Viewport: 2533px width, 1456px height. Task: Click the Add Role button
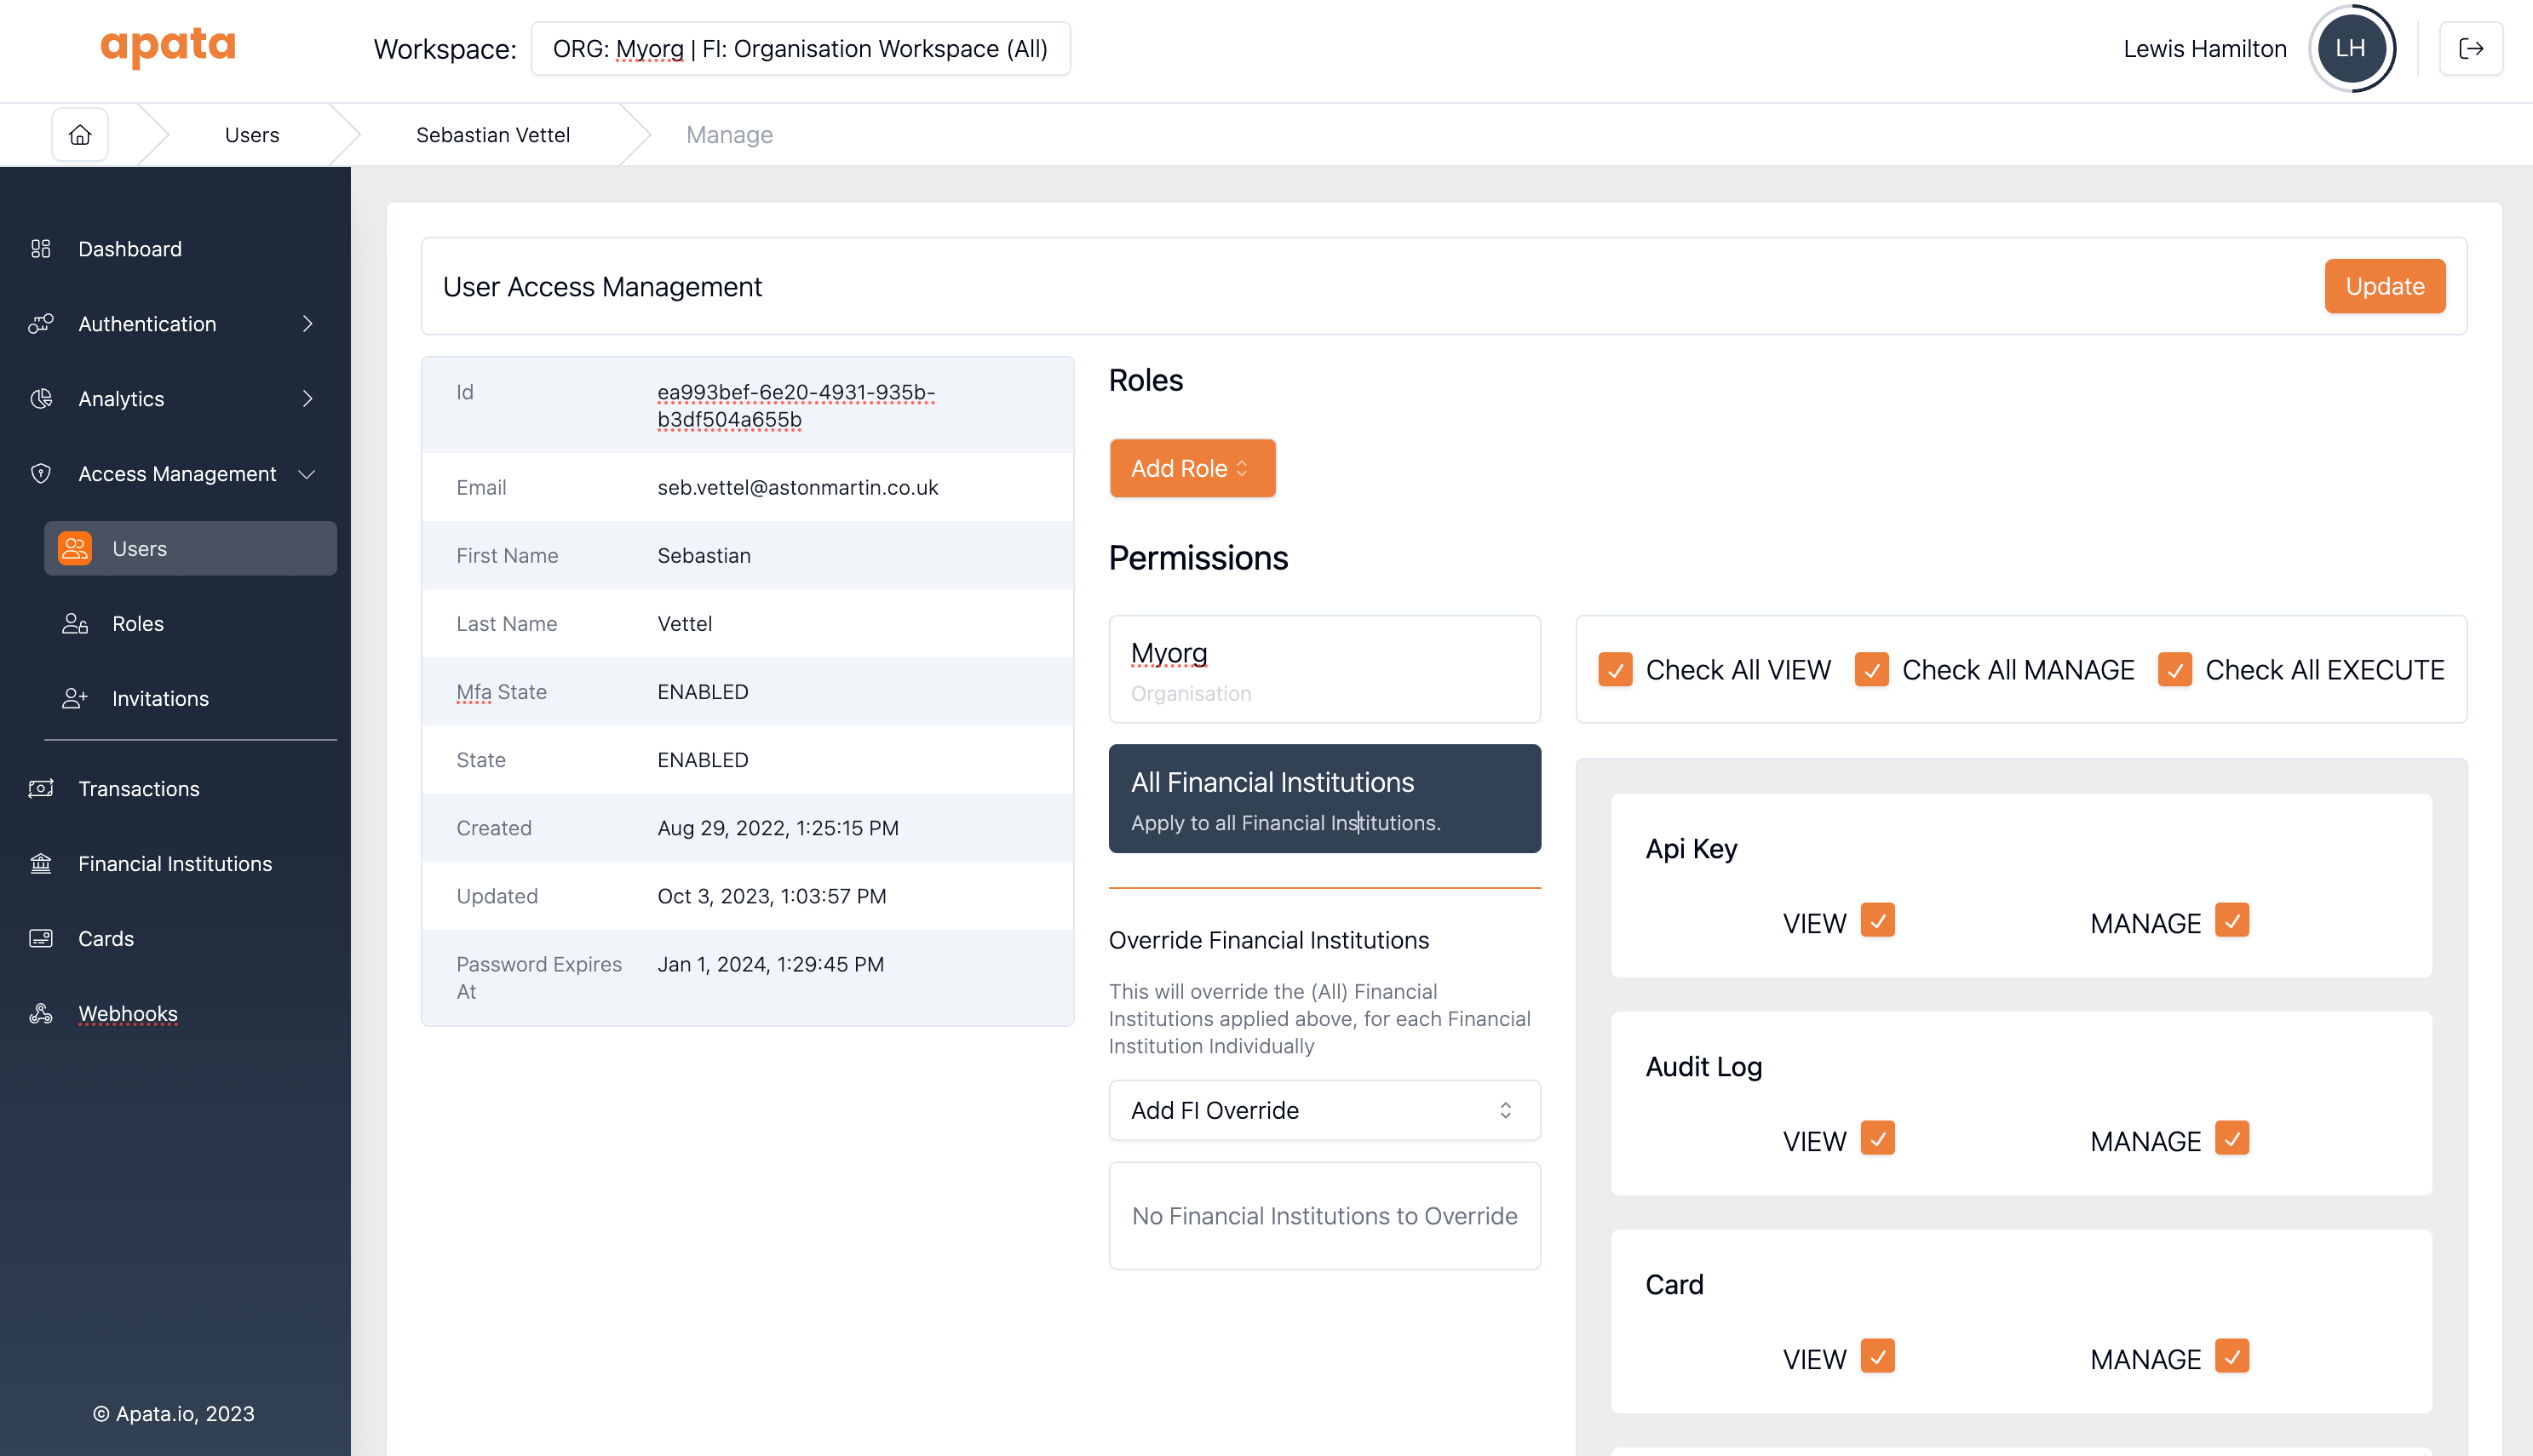(x=1191, y=468)
